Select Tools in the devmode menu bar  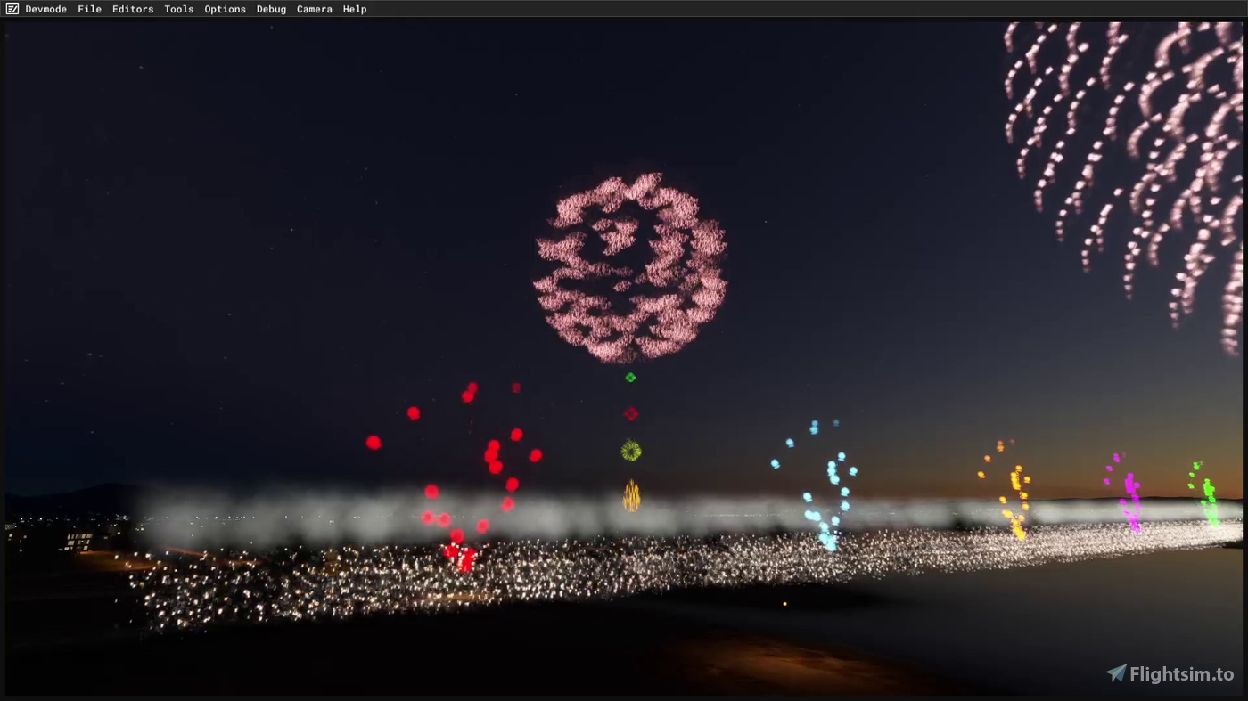(x=178, y=9)
